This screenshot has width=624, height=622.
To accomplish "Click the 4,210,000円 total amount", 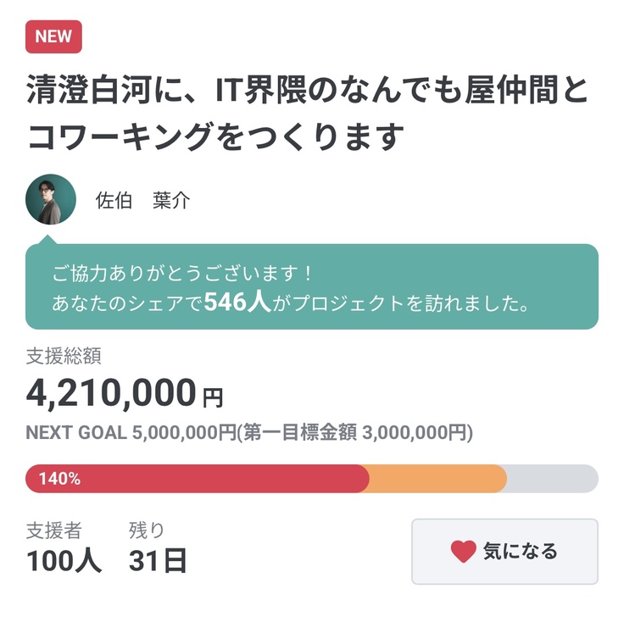I will (125, 392).
